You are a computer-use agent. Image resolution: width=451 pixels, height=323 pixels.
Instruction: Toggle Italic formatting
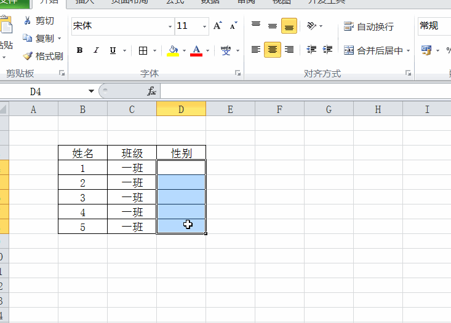96,50
